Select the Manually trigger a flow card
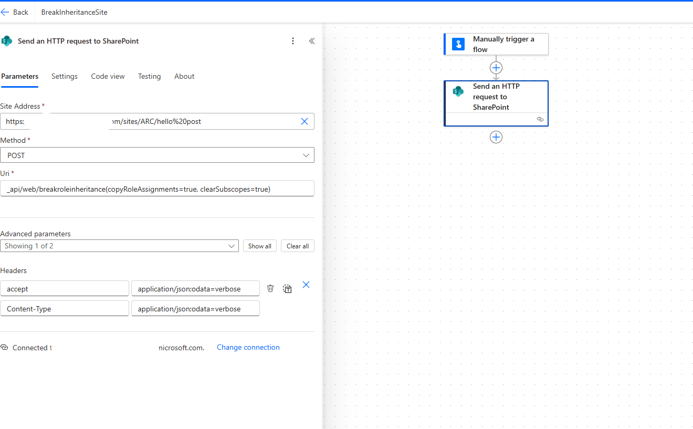Screen dimensions: 693x429 [x=496, y=44]
